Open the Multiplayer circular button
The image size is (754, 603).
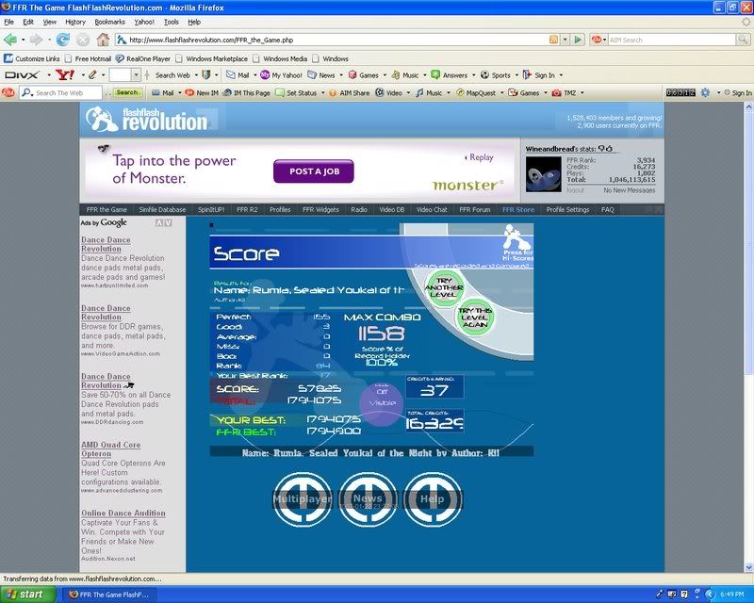[x=303, y=497]
